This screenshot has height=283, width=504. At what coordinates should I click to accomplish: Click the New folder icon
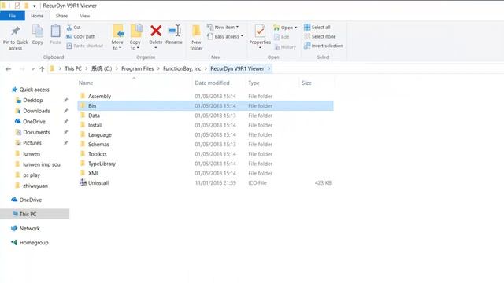196,31
